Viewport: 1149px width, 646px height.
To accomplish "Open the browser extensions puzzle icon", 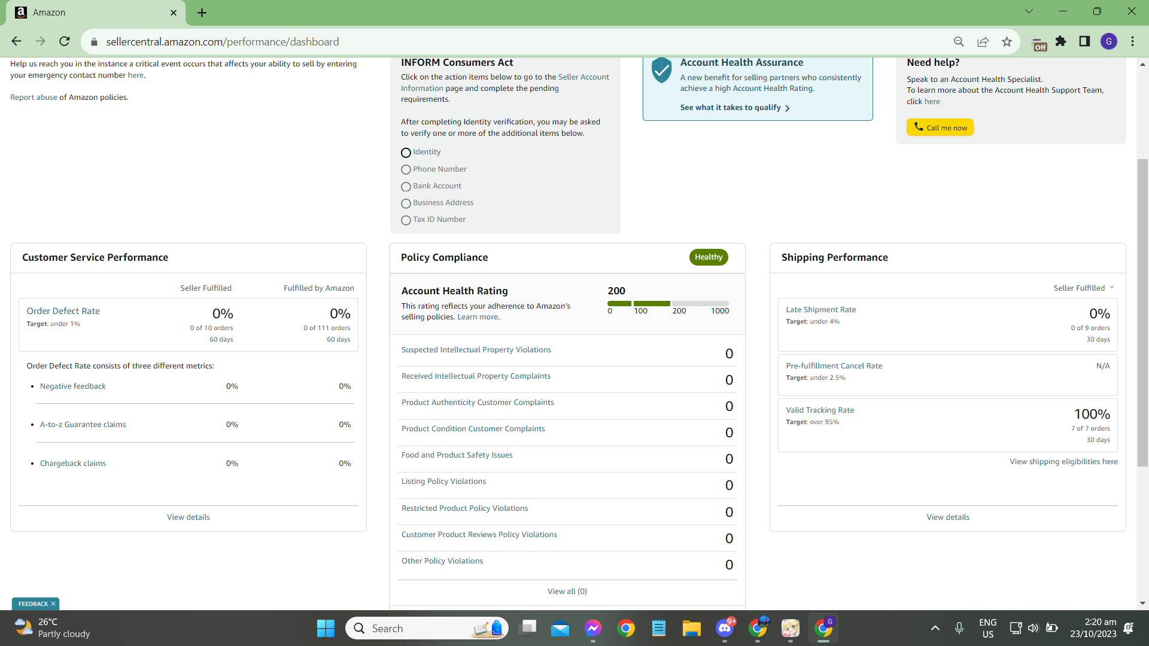I will click(1061, 41).
